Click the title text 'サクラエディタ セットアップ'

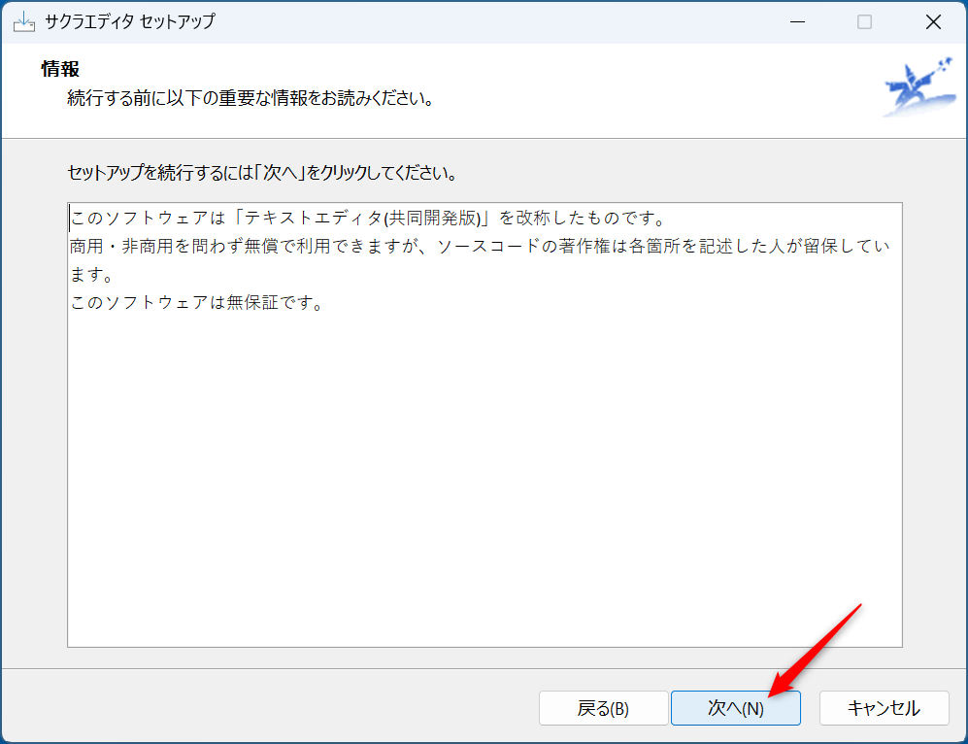[x=130, y=21]
